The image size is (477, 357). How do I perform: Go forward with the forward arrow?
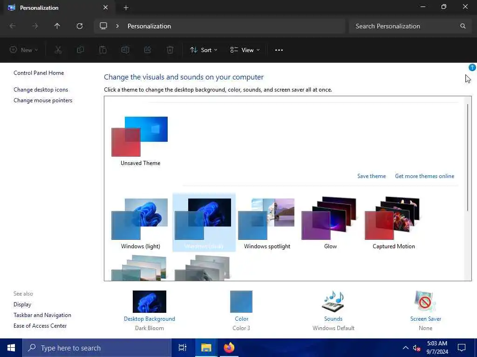point(35,26)
